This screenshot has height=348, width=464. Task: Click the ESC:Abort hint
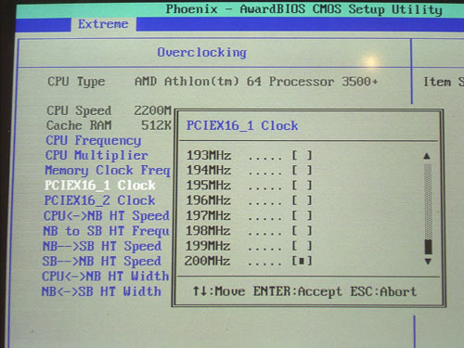[x=383, y=291]
